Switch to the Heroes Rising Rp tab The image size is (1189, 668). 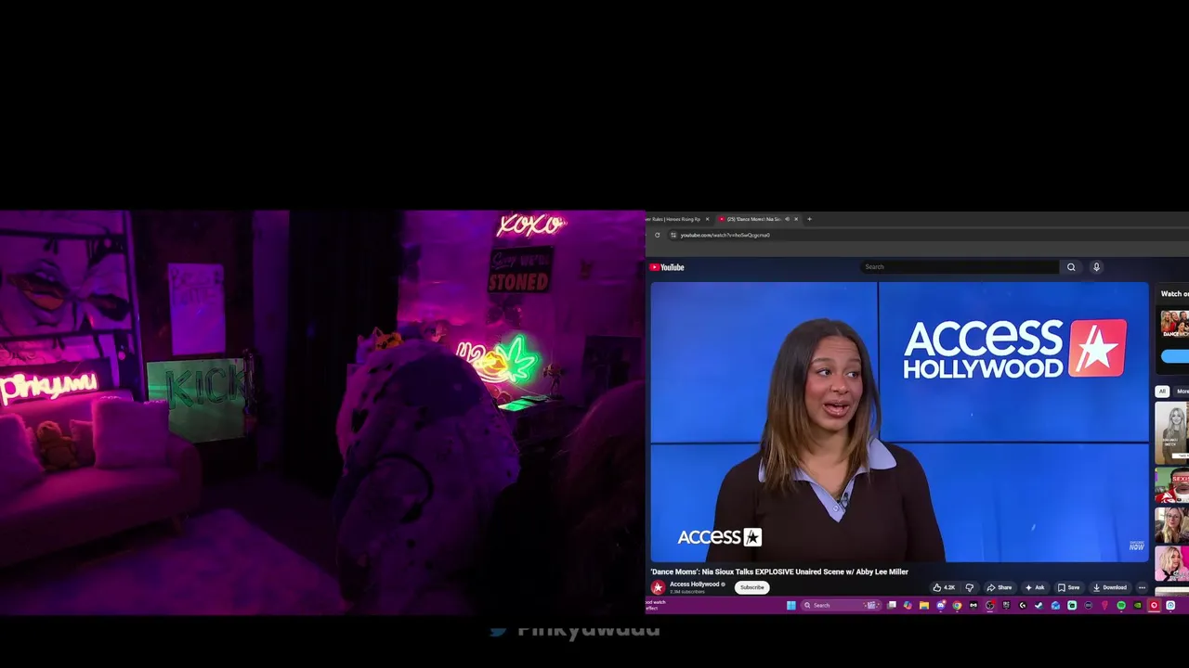(676, 219)
